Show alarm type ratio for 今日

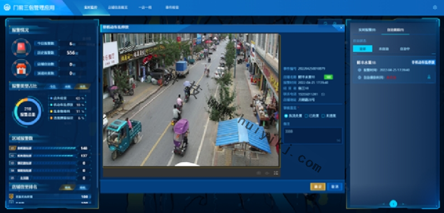(x=53, y=87)
